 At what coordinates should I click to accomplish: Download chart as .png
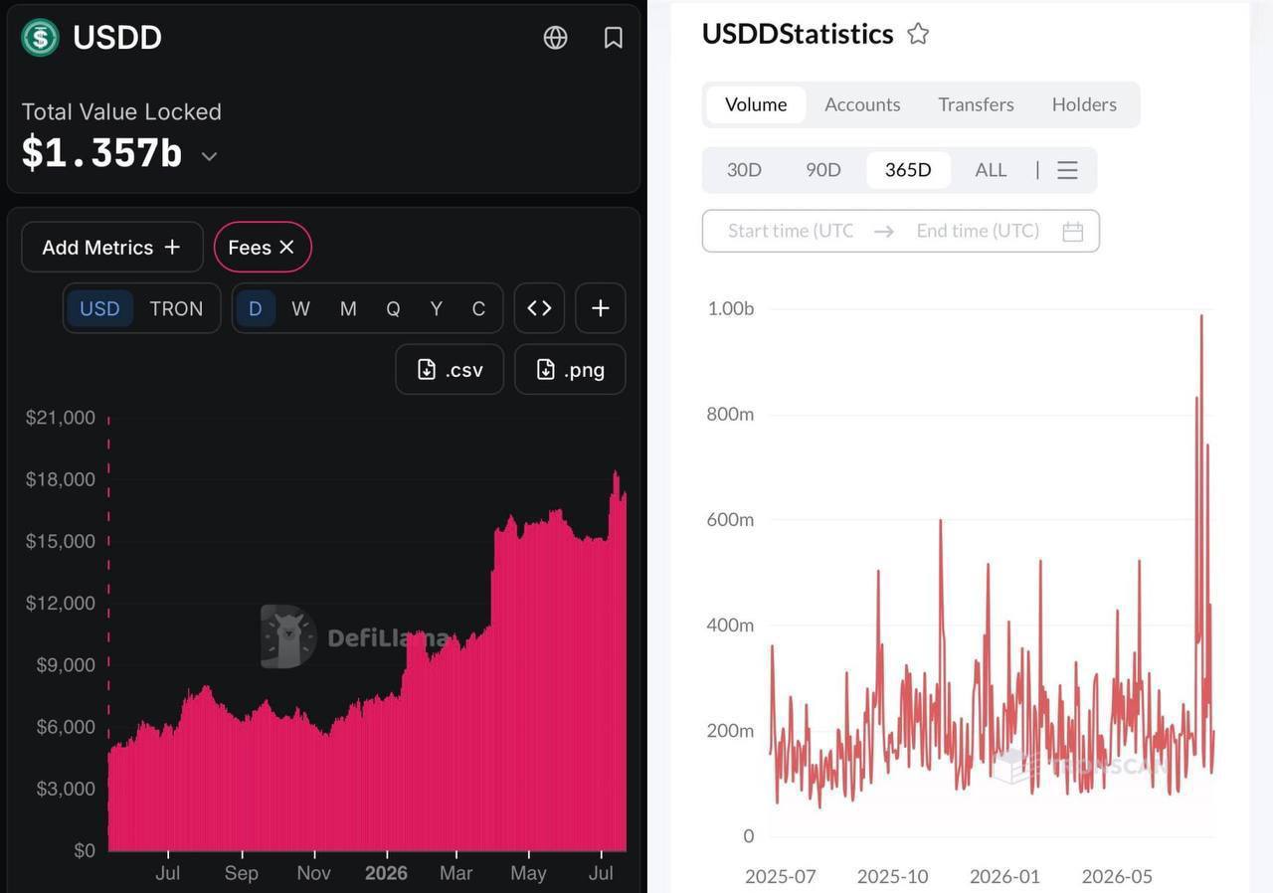(570, 369)
